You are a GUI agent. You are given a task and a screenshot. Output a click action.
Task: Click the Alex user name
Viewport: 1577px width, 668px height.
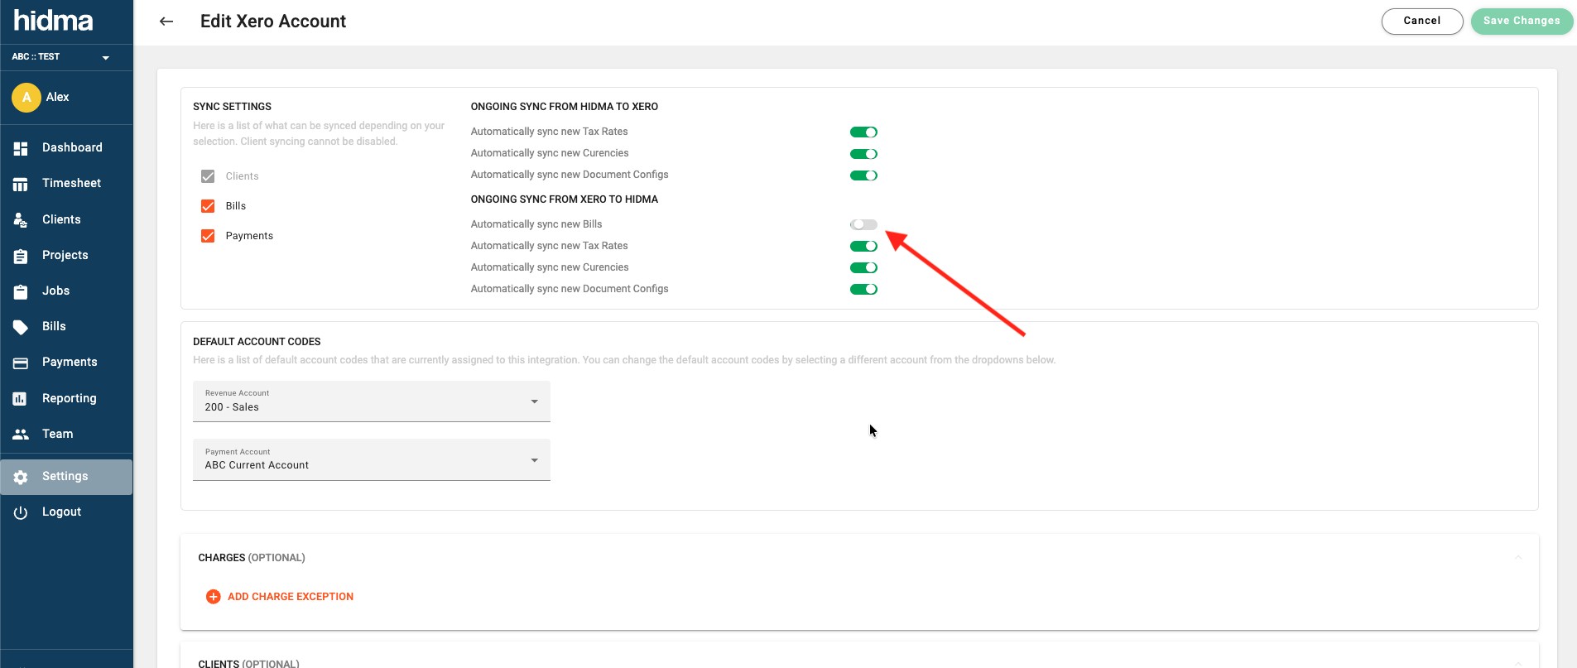point(58,97)
